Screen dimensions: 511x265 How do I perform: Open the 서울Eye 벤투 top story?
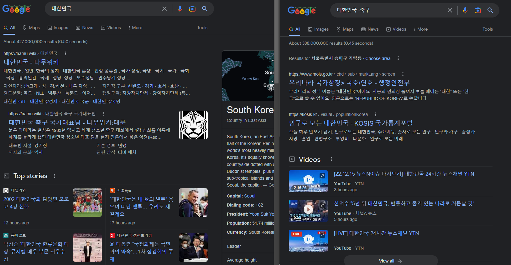pyautogui.click(x=141, y=206)
